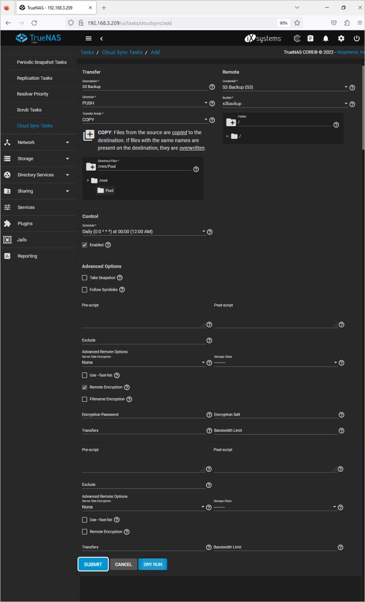
Task: Show help for Description field
Action: tap(212, 87)
